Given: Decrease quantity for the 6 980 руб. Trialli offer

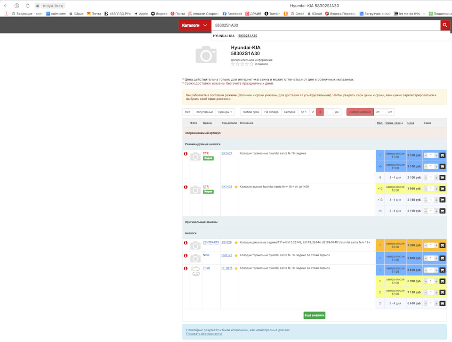Looking at the screenshot, I should (x=426, y=281).
